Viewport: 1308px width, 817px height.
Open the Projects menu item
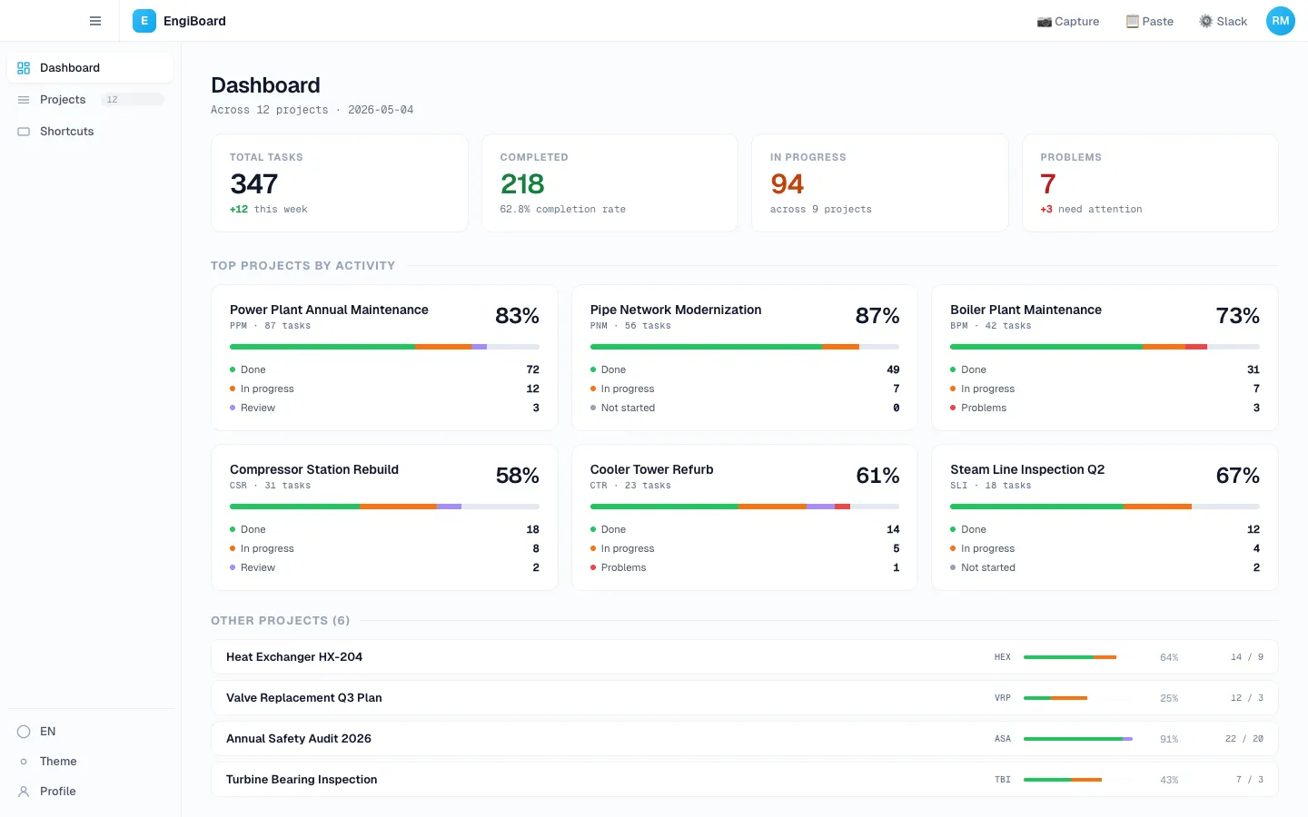coord(90,100)
